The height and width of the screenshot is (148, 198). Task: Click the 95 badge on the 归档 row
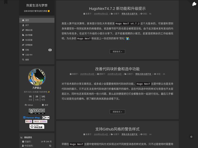click(50, 50)
